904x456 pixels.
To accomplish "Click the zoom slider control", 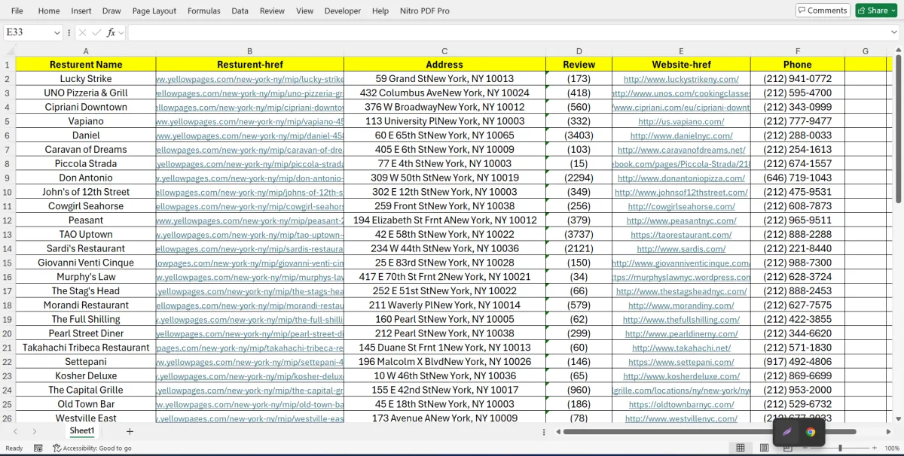I will 840,448.
